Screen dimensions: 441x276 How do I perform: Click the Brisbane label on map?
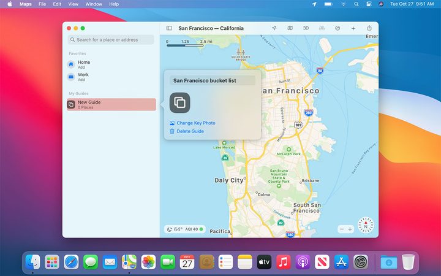pyautogui.click(x=311, y=180)
